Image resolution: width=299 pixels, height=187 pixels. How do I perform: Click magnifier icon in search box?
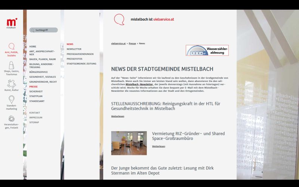tap(33, 30)
